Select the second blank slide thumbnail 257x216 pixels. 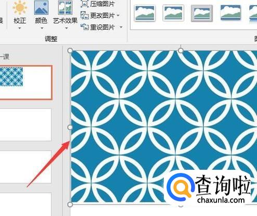tap(25, 125)
